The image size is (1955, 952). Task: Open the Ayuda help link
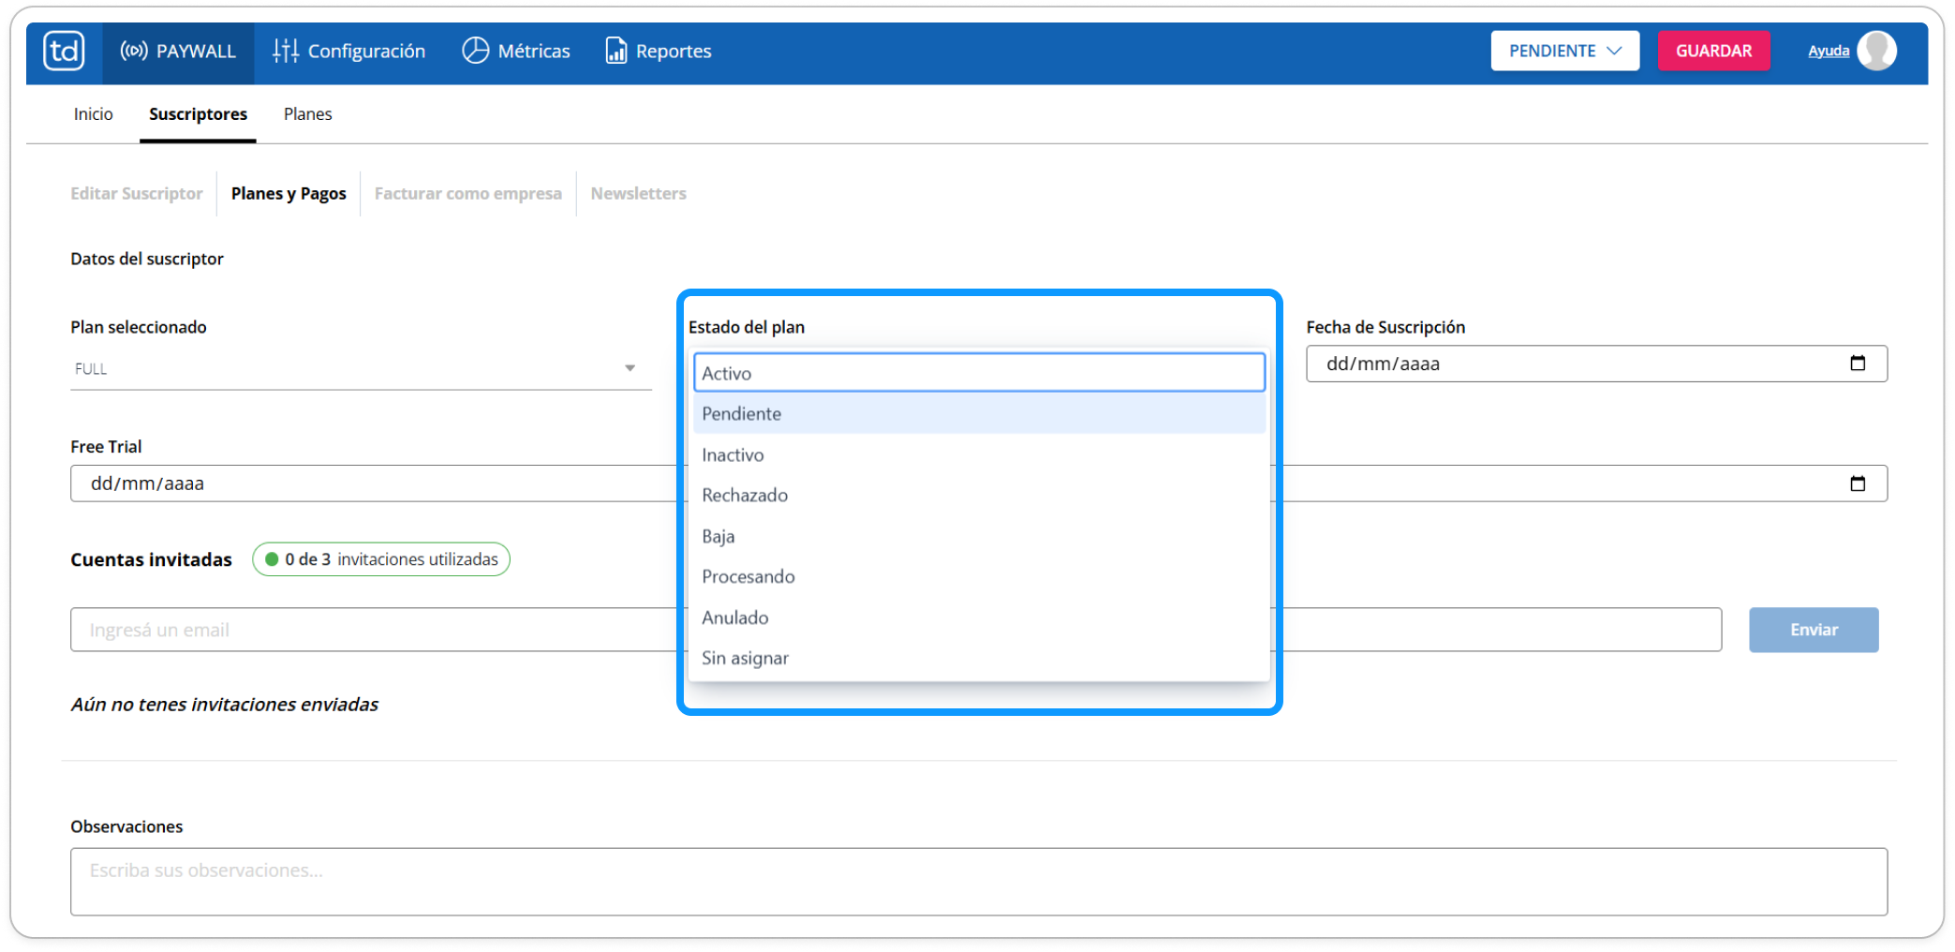(1828, 52)
